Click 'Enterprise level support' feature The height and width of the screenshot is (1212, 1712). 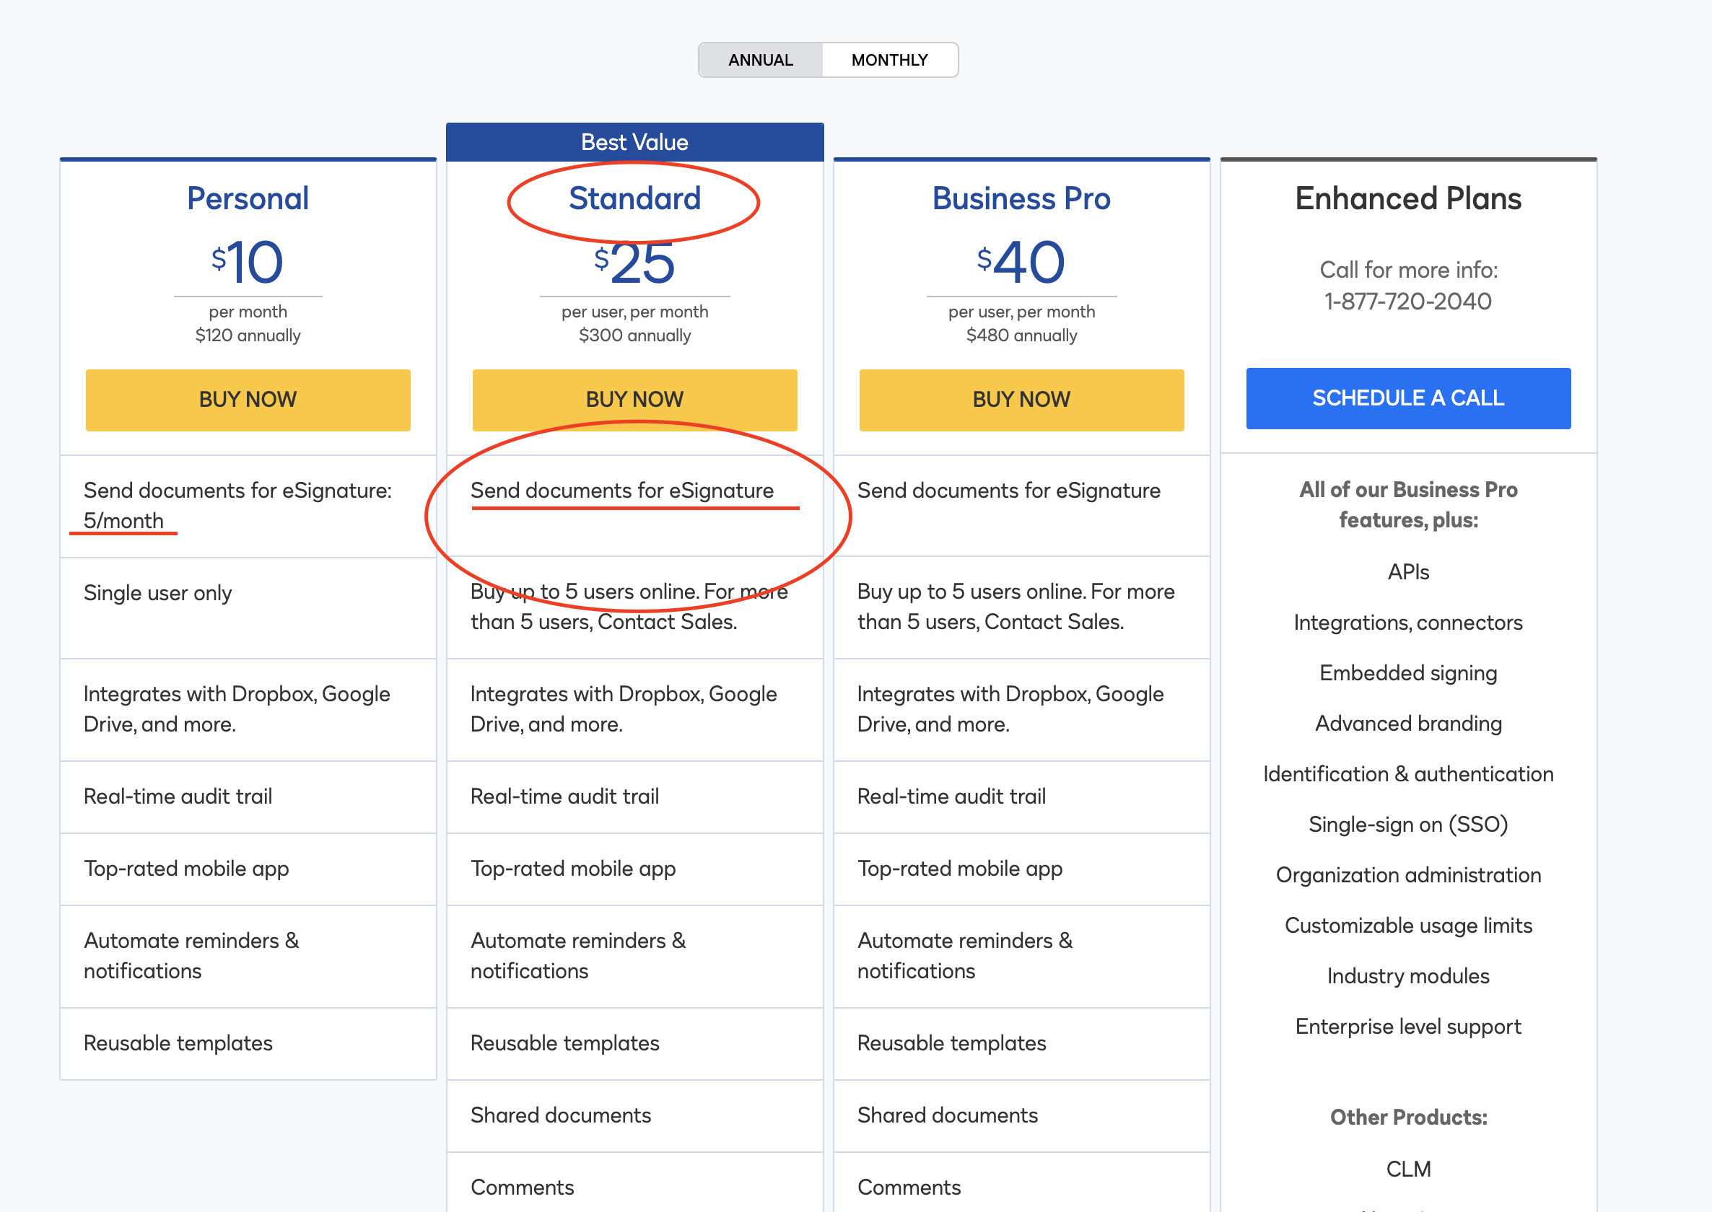1408,1027
